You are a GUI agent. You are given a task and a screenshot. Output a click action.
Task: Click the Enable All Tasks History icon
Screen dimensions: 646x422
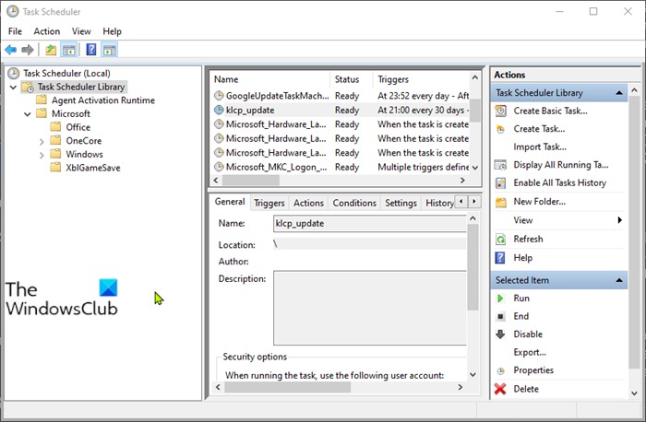tap(500, 183)
